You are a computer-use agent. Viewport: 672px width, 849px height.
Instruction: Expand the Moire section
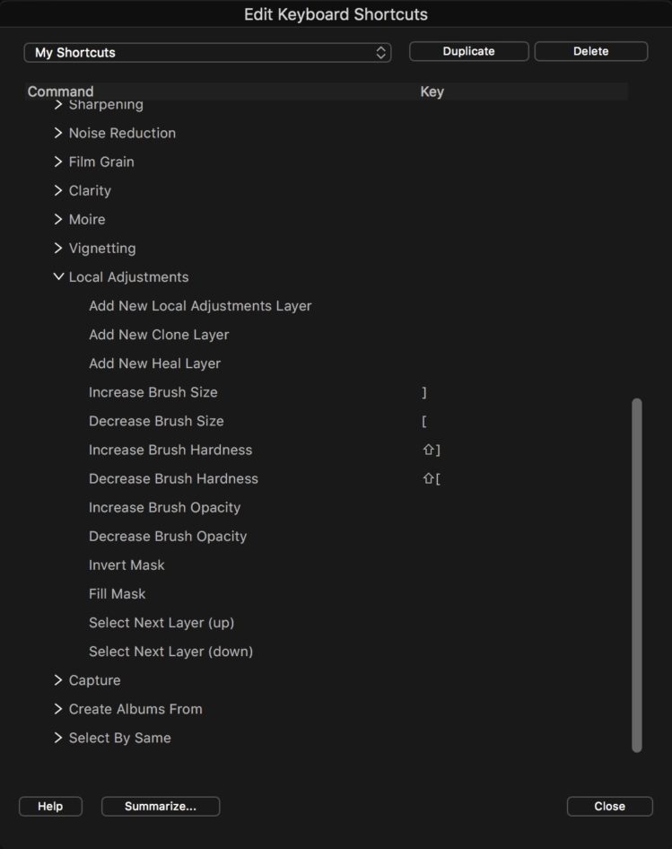[x=57, y=219]
